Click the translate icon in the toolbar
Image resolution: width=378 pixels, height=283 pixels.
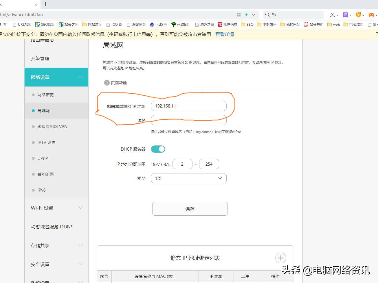coord(346,14)
